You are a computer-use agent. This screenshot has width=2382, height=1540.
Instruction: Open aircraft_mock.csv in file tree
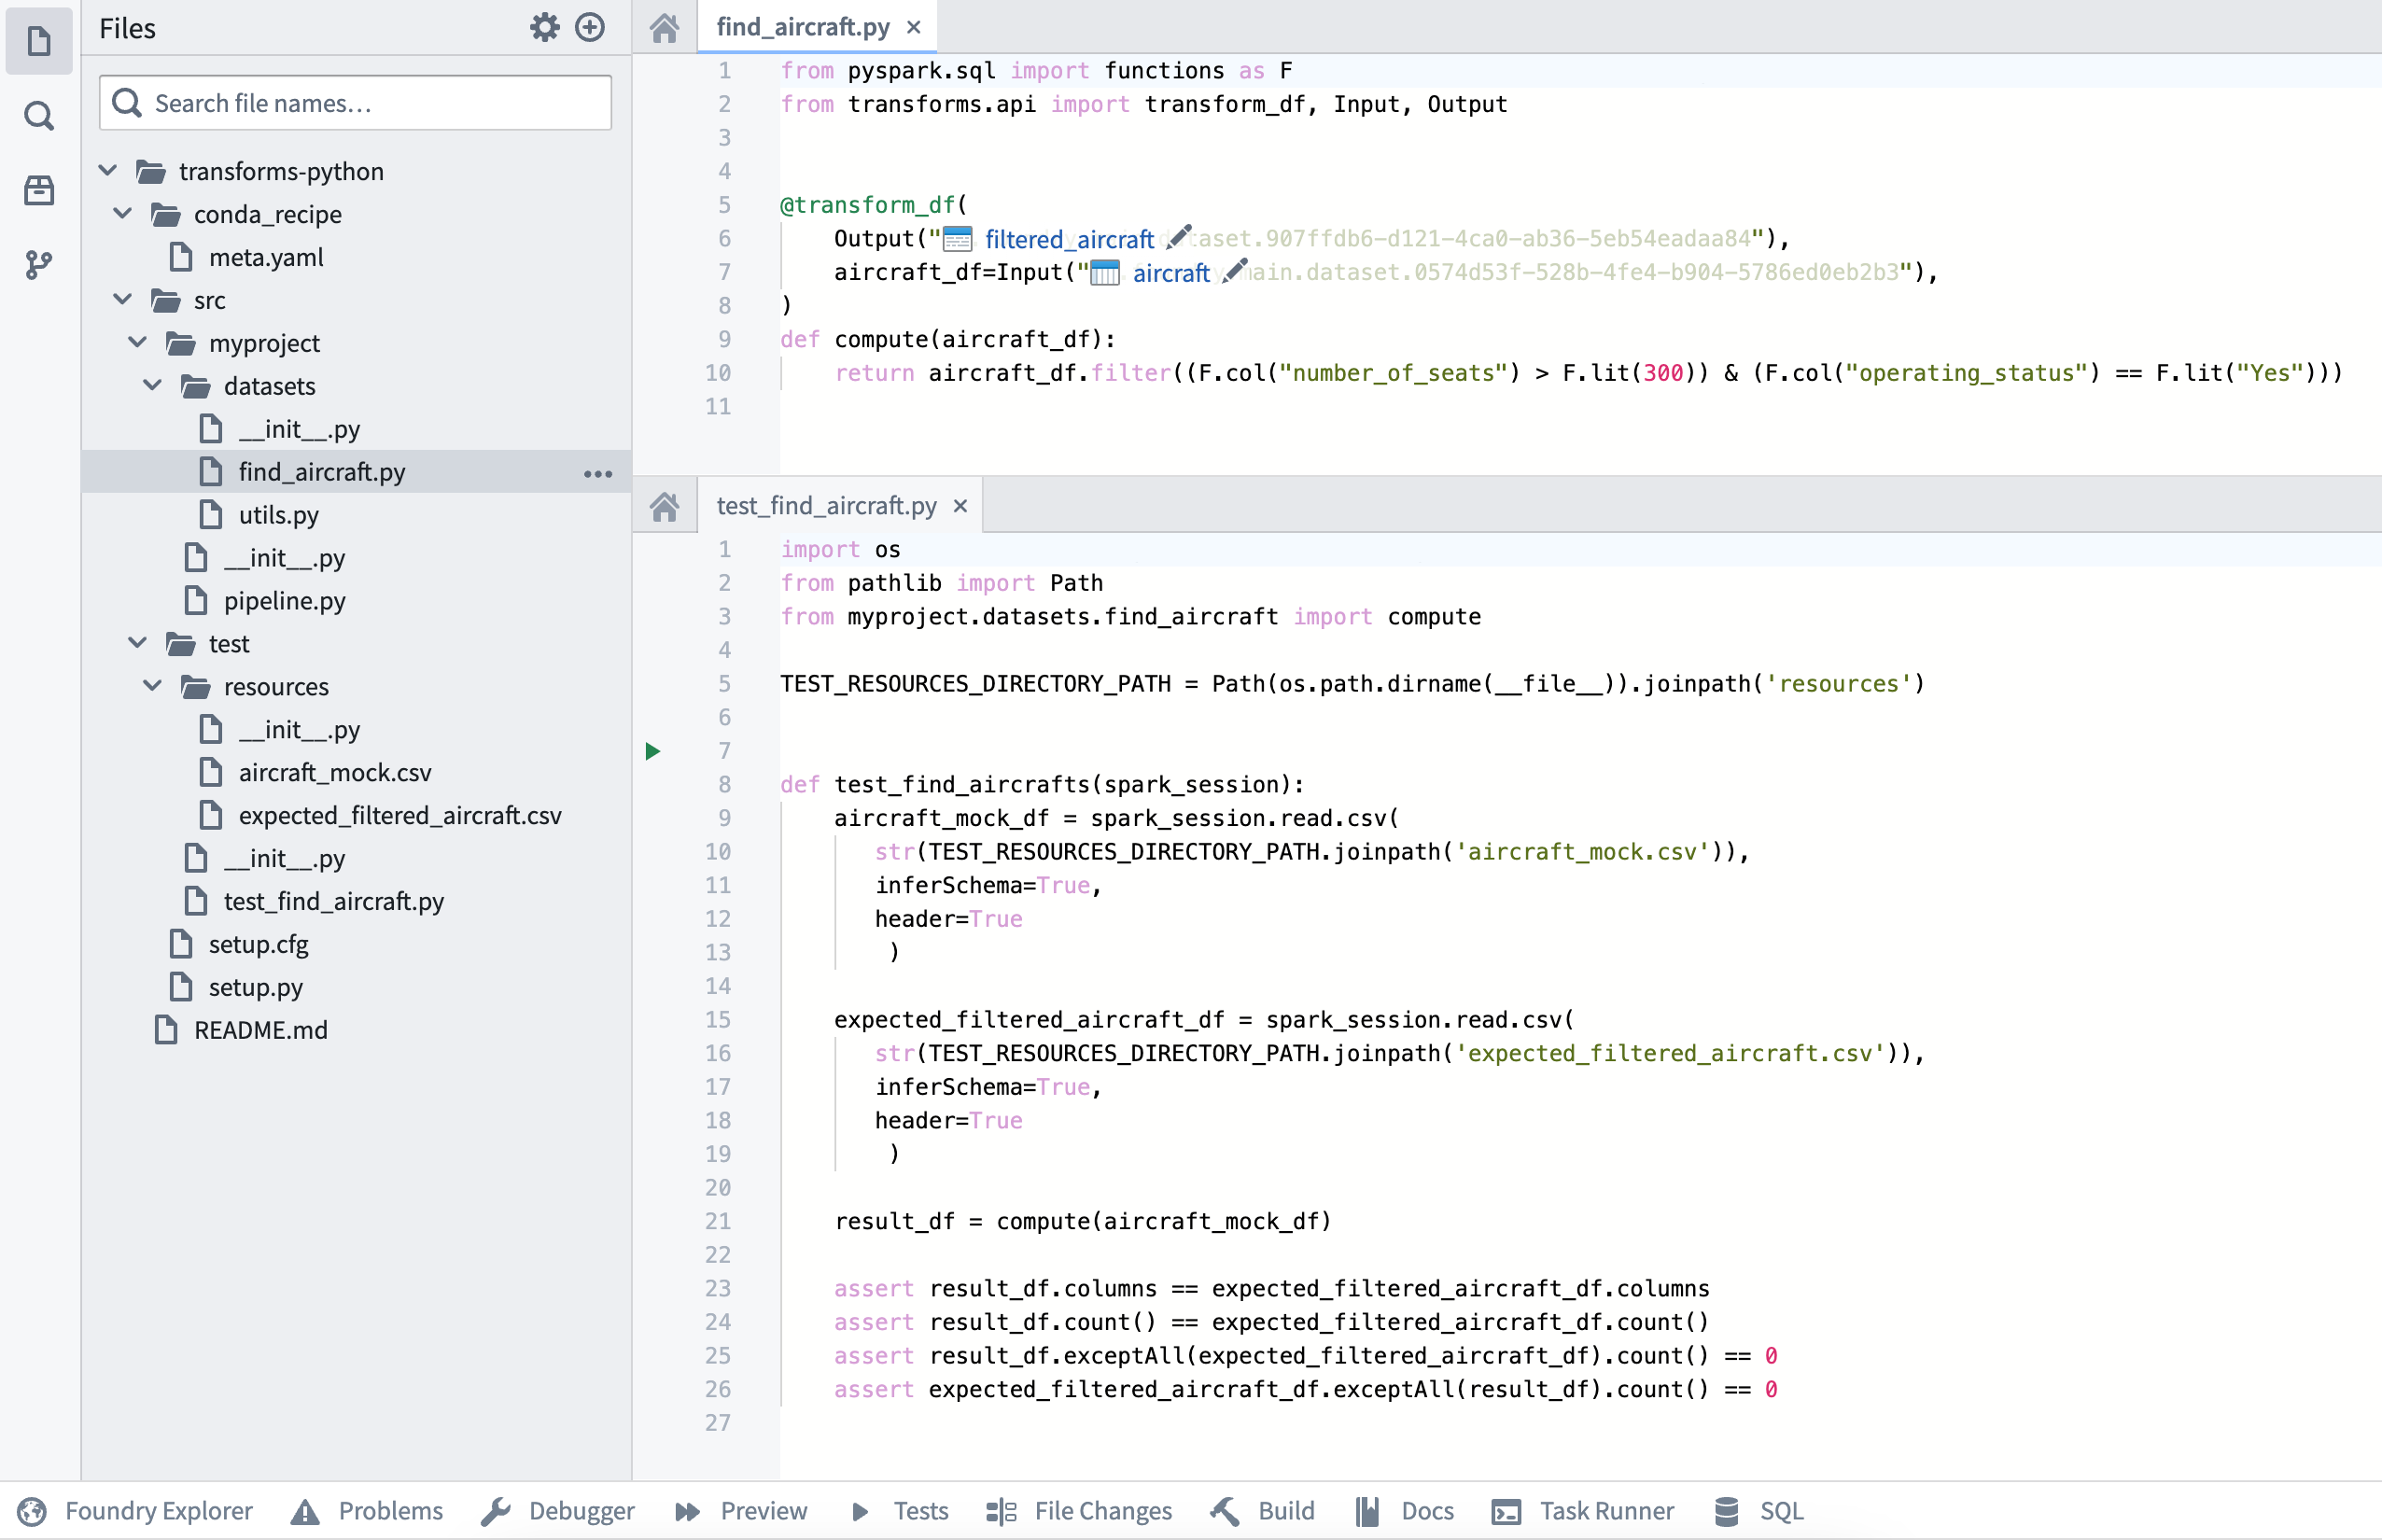coord(335,772)
